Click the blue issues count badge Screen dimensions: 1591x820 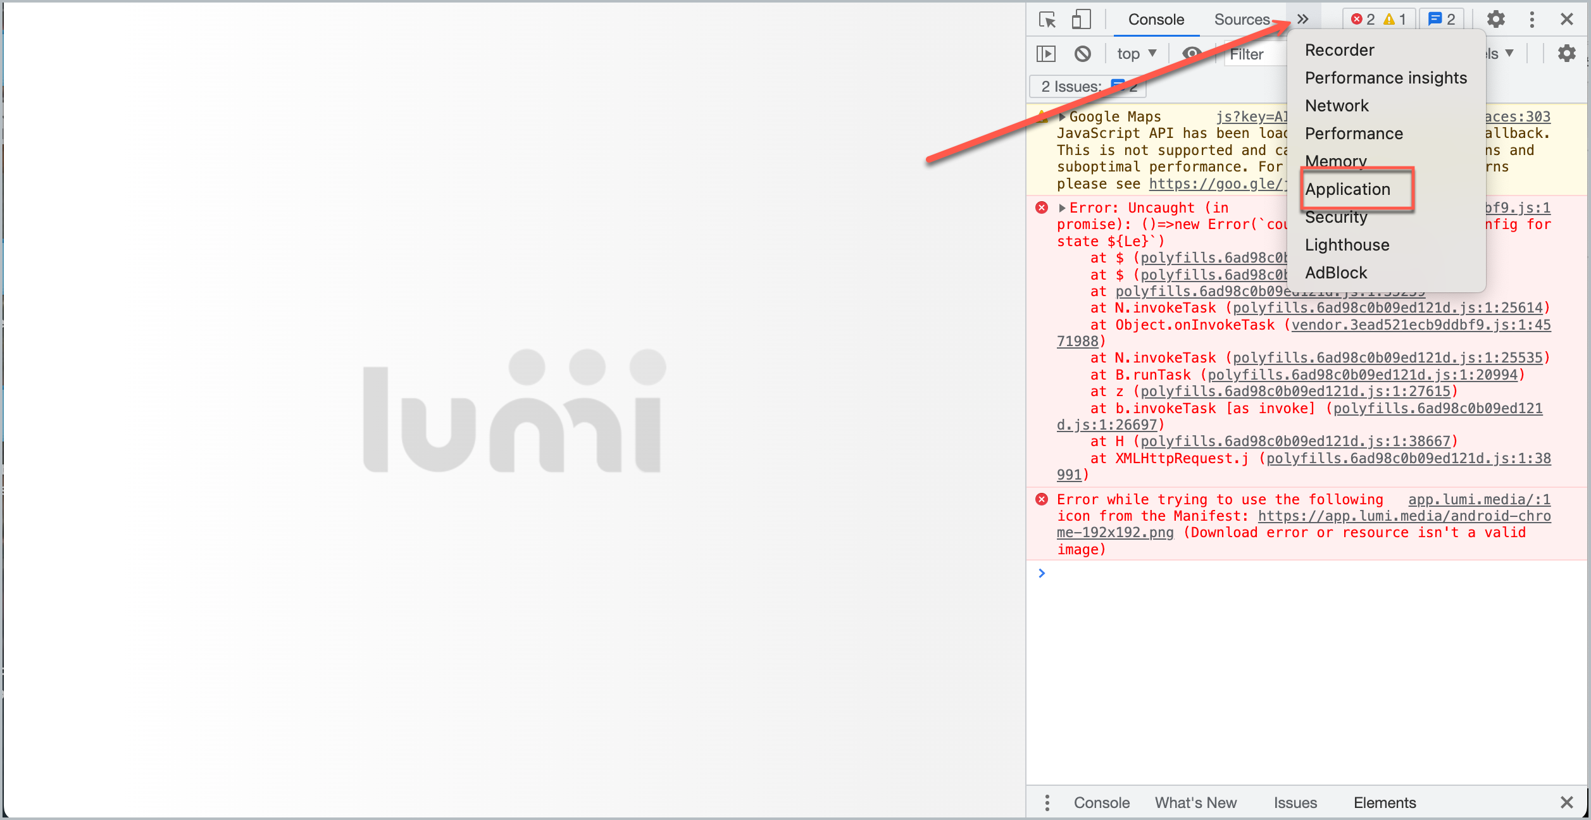click(x=1442, y=20)
